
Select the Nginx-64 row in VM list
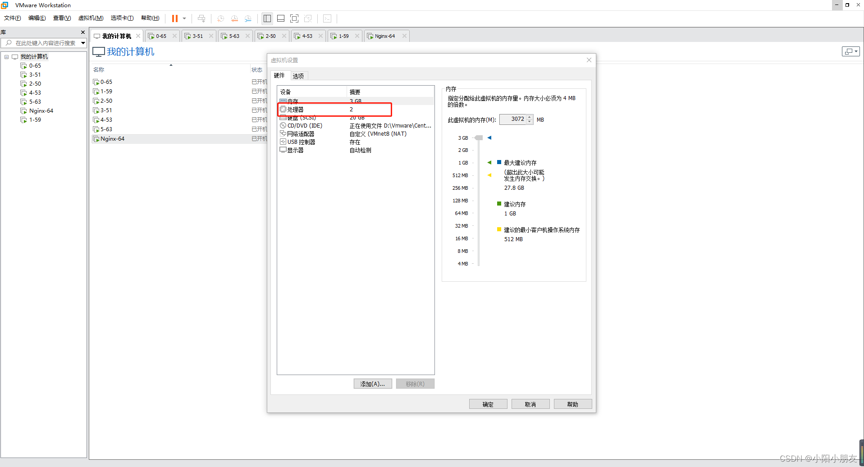point(179,139)
